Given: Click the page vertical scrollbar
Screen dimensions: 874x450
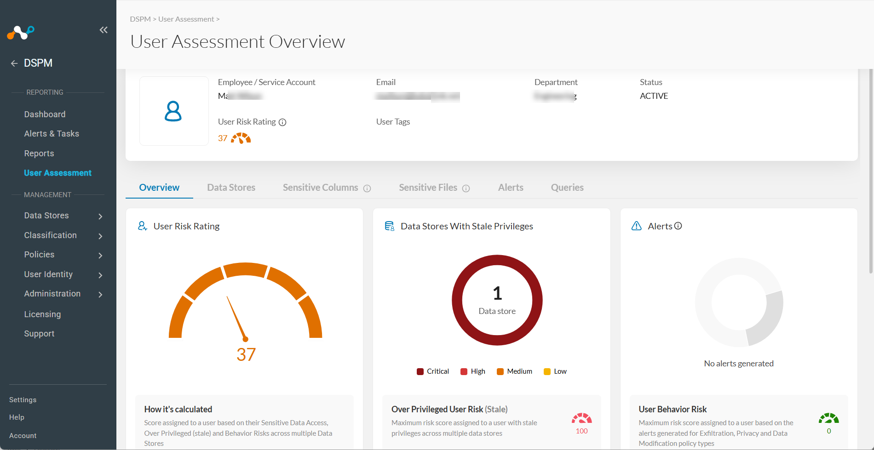Looking at the screenshot, I should click(x=871, y=170).
